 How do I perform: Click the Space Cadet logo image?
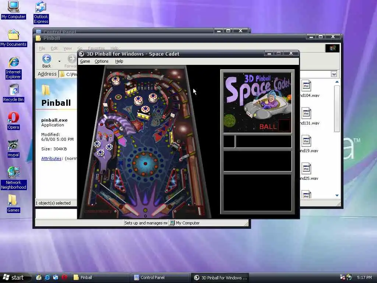click(x=257, y=102)
